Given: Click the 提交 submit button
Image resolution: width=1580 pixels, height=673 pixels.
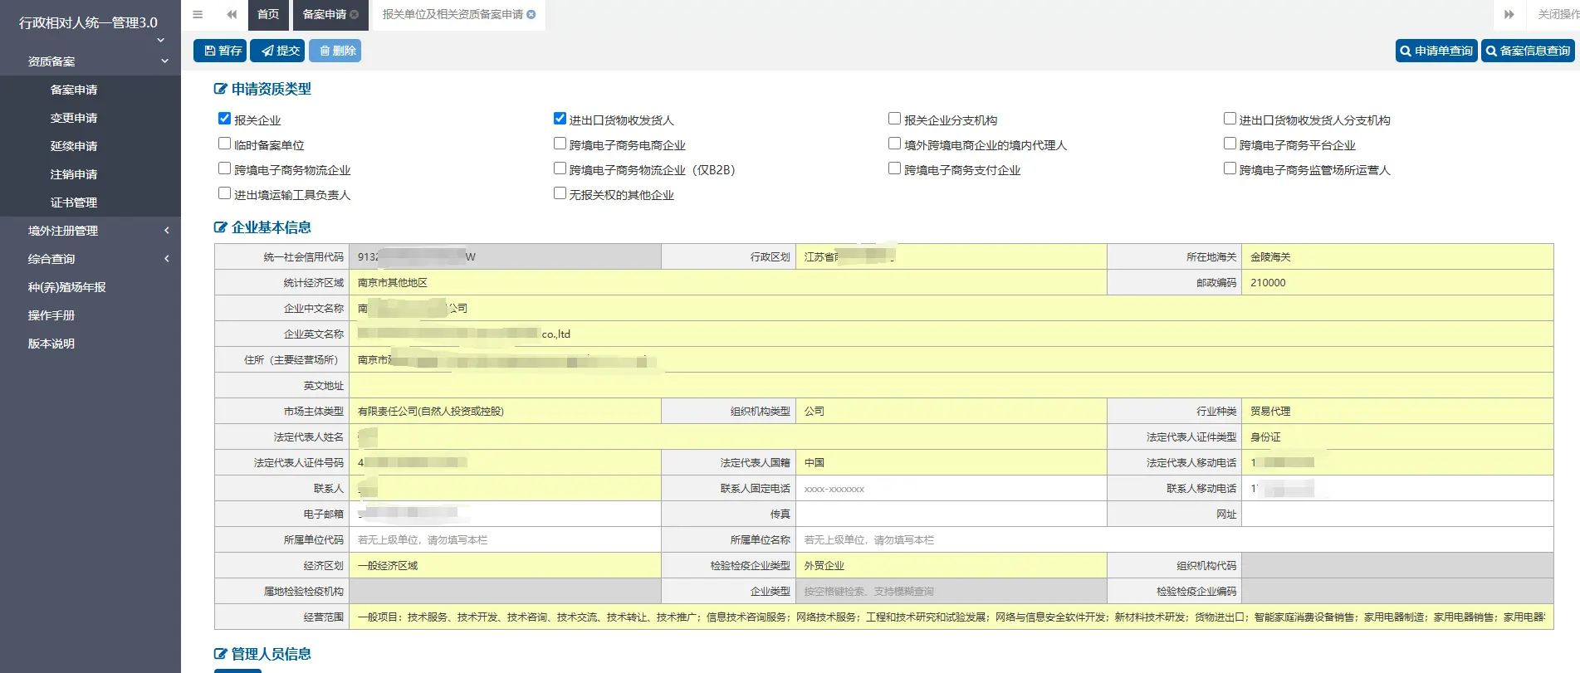Looking at the screenshot, I should 277,51.
